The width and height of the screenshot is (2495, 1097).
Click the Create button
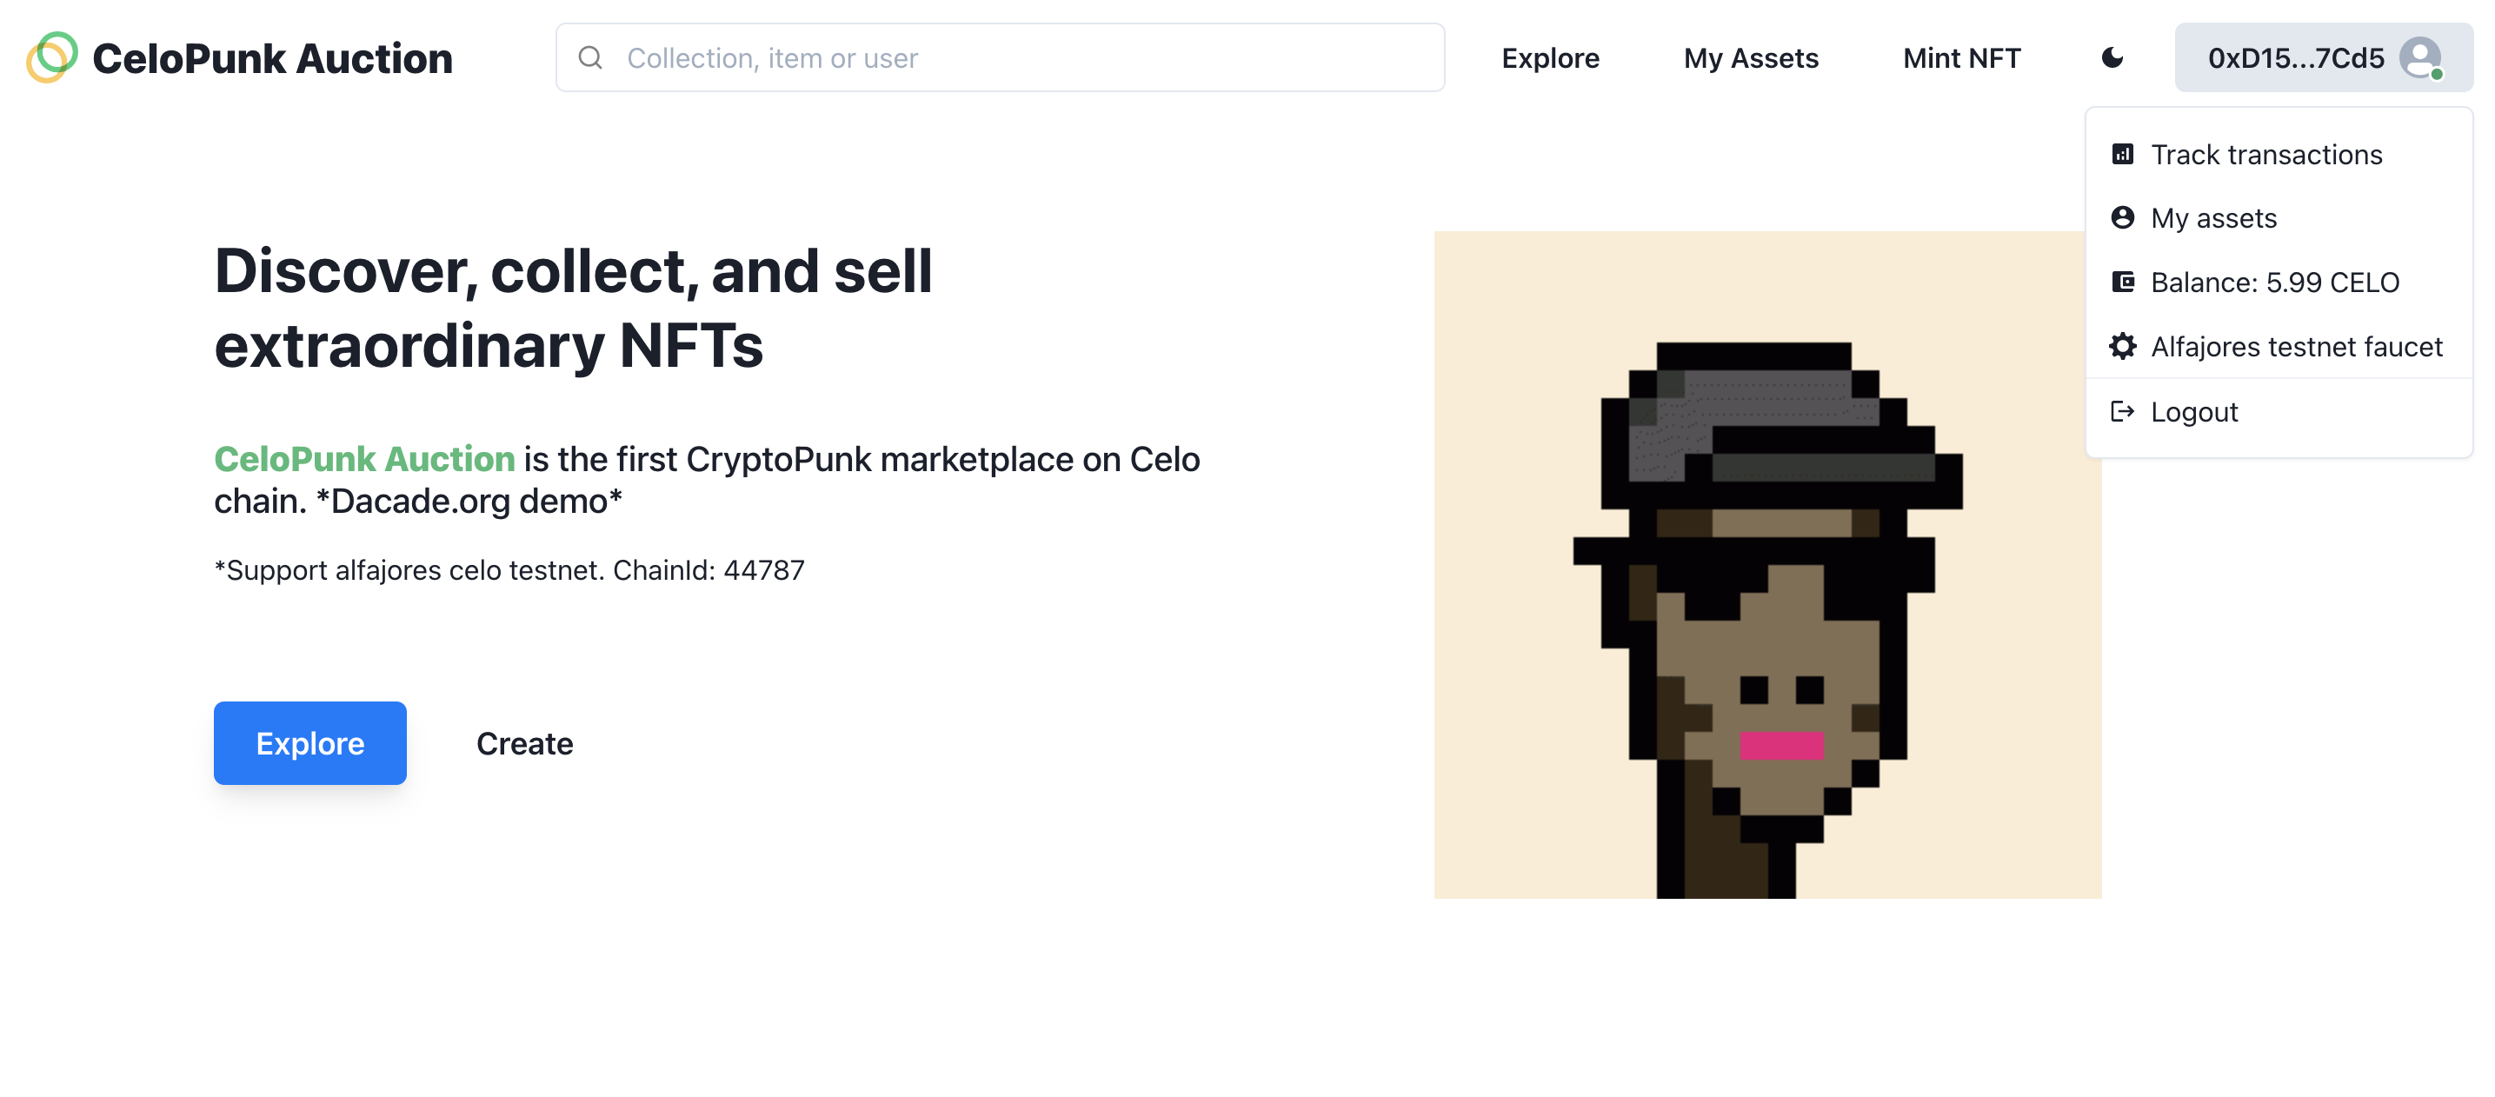[524, 743]
